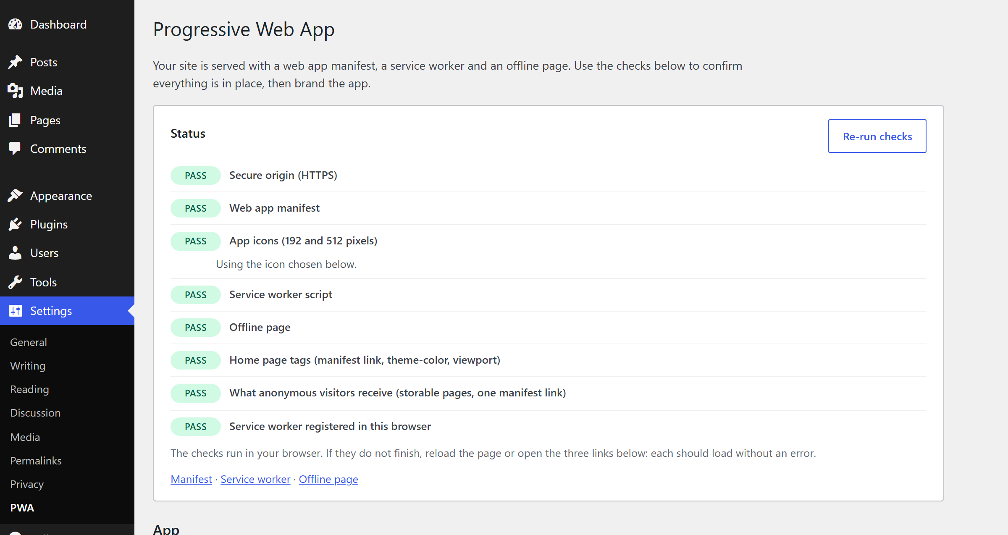1008x535 pixels.
Task: Click 'Using the icon chosen below.' note
Action: (x=286, y=264)
